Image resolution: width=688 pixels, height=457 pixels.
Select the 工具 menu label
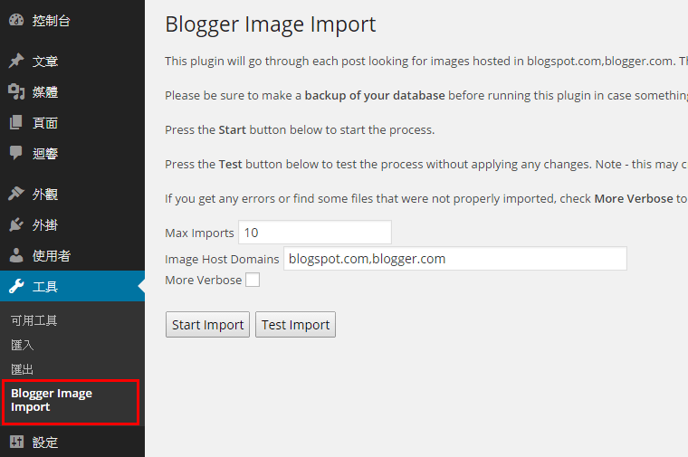click(x=44, y=286)
